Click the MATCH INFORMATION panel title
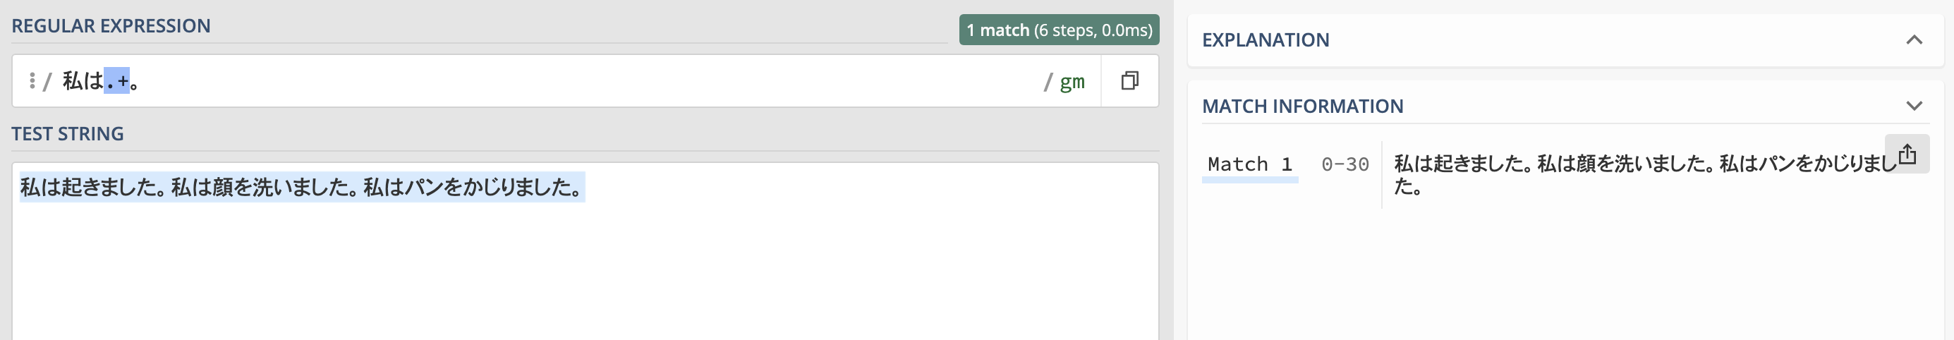 click(1302, 107)
